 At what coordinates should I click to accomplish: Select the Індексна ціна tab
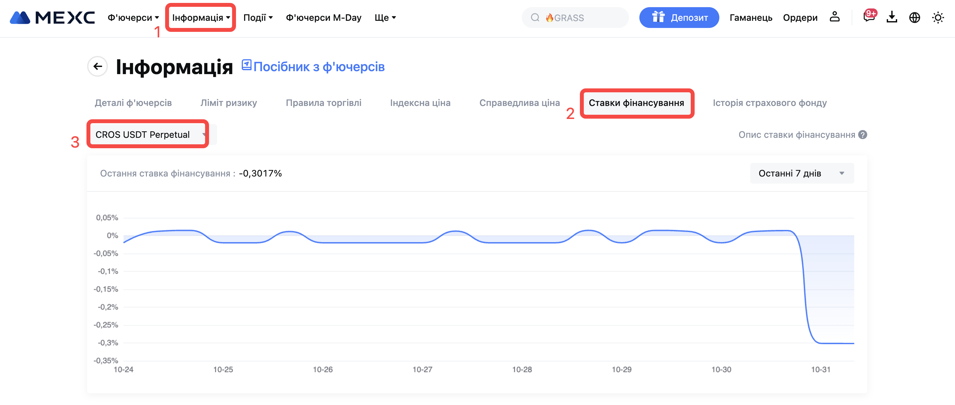pyautogui.click(x=420, y=103)
